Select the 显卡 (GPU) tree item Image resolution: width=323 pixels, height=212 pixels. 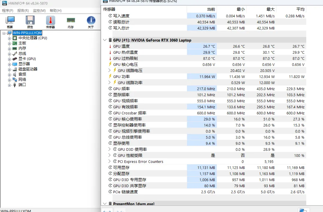coord(27,59)
